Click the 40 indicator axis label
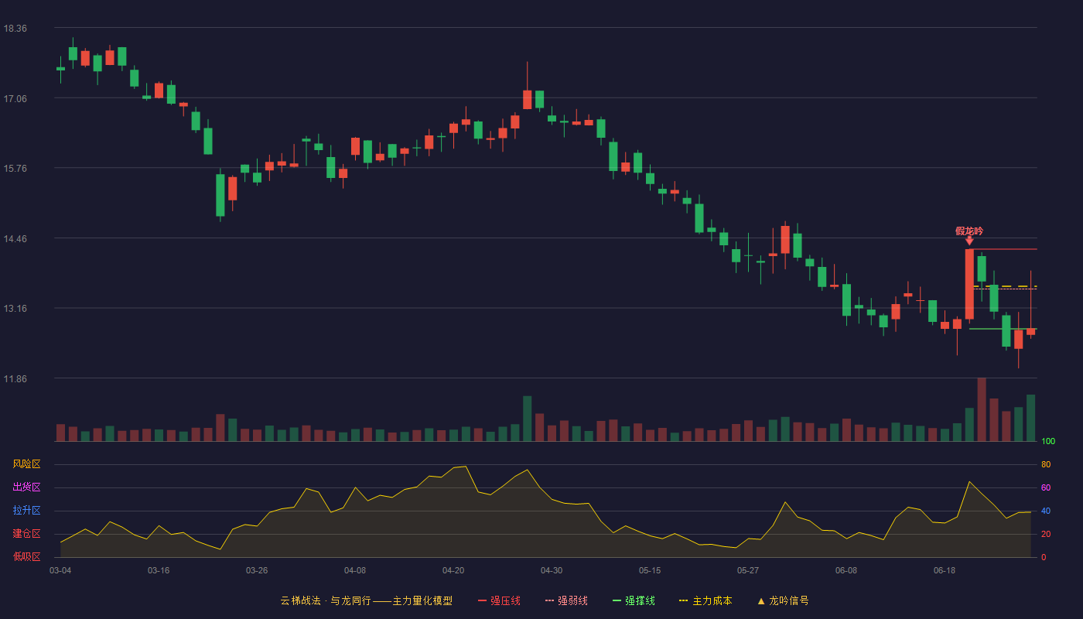The image size is (1083, 619). 1046,511
